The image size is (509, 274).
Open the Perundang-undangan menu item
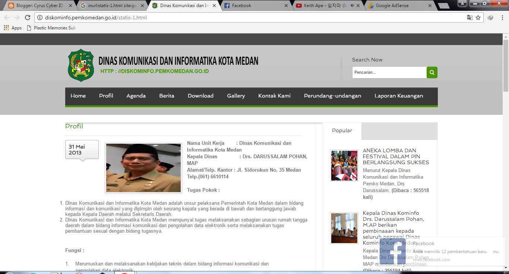[x=332, y=96]
